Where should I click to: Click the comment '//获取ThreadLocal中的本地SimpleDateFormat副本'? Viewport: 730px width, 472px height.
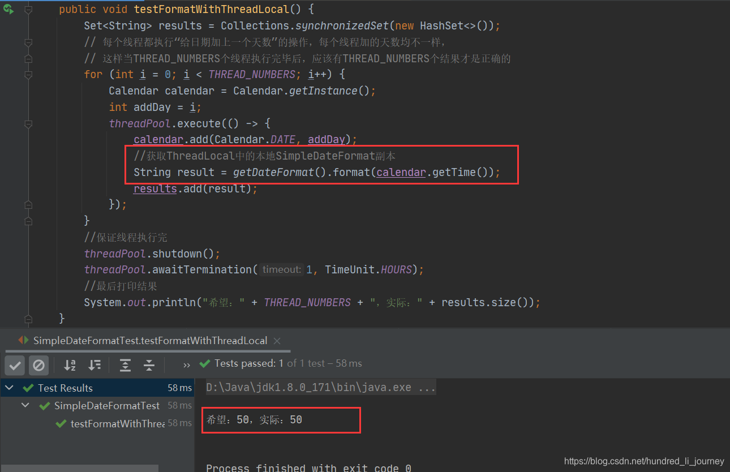click(265, 156)
